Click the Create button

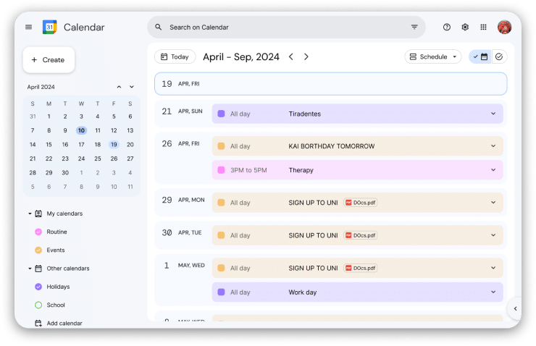click(49, 60)
